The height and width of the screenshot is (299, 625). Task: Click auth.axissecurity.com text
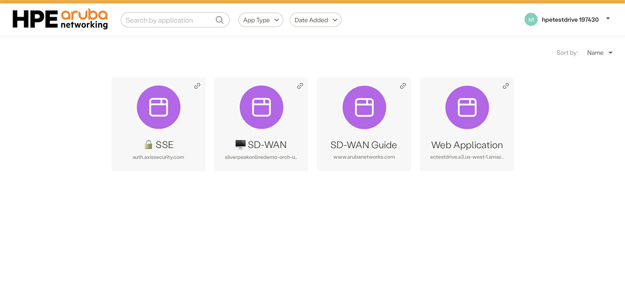(158, 157)
